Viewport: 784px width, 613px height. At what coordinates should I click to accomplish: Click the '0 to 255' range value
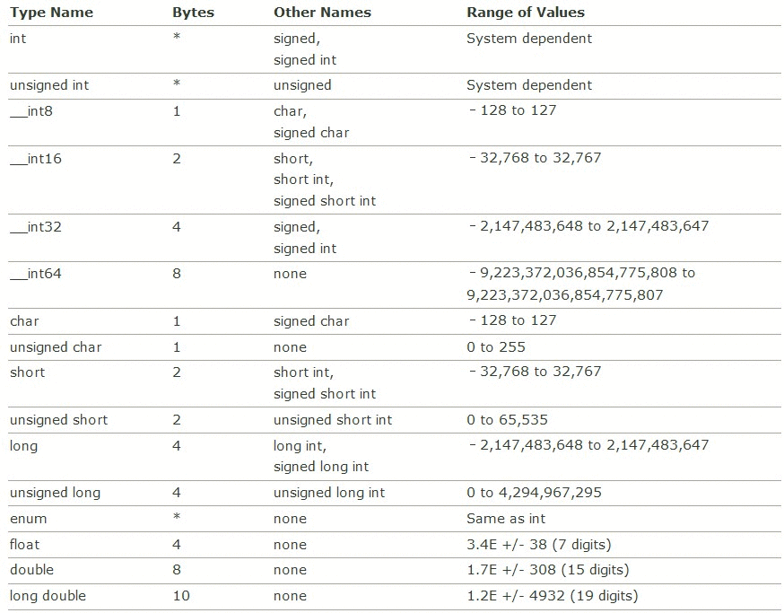click(495, 347)
